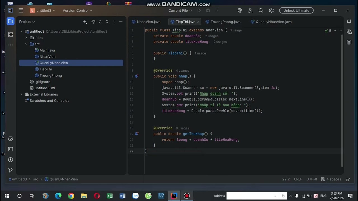The image size is (358, 201).
Task: Open Scratches and Consoles node
Action: (x=47, y=100)
